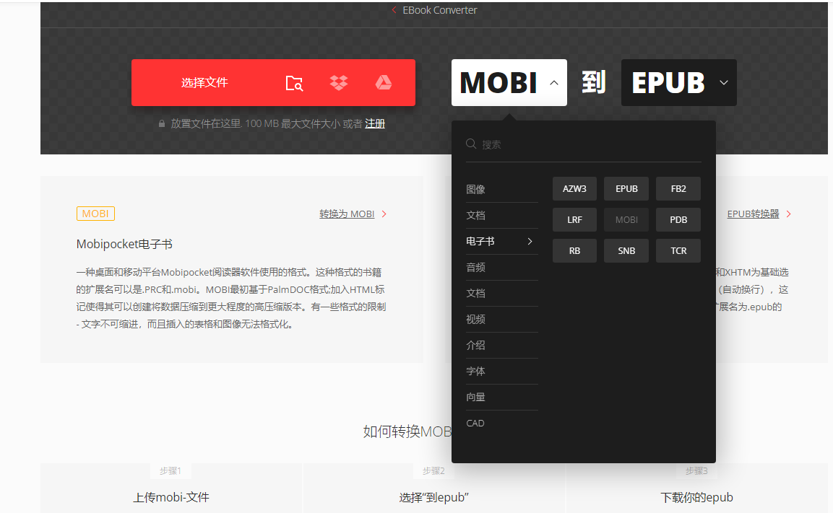Click the back arrow beside EBook Converter
Screen dimensions: 833x513
(394, 10)
